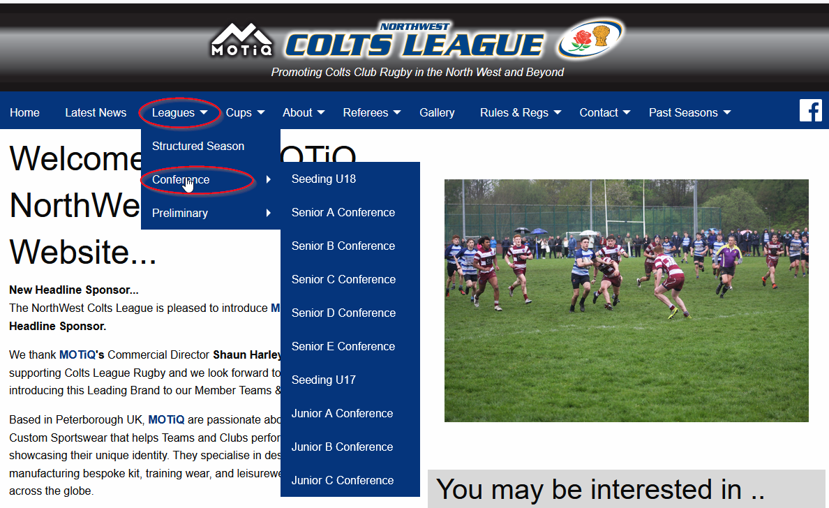Select Senior A Conference

[x=343, y=213]
